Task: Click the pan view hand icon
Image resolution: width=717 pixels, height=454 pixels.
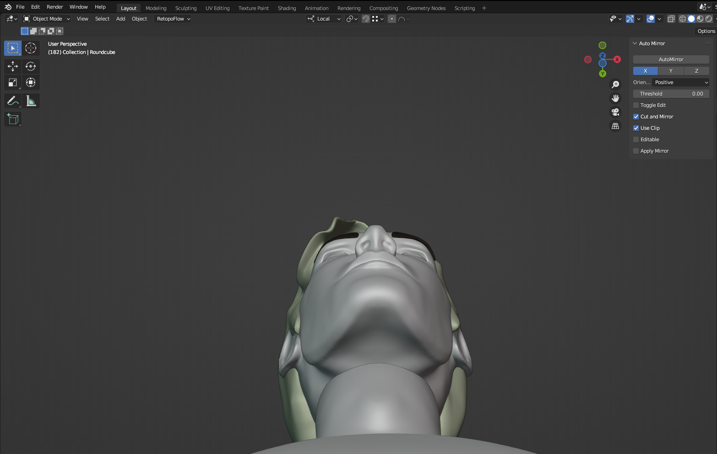Action: 615,98
